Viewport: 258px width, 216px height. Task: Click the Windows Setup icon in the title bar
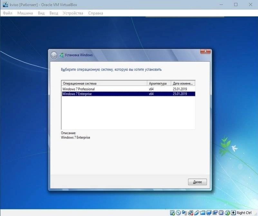tap(62, 55)
